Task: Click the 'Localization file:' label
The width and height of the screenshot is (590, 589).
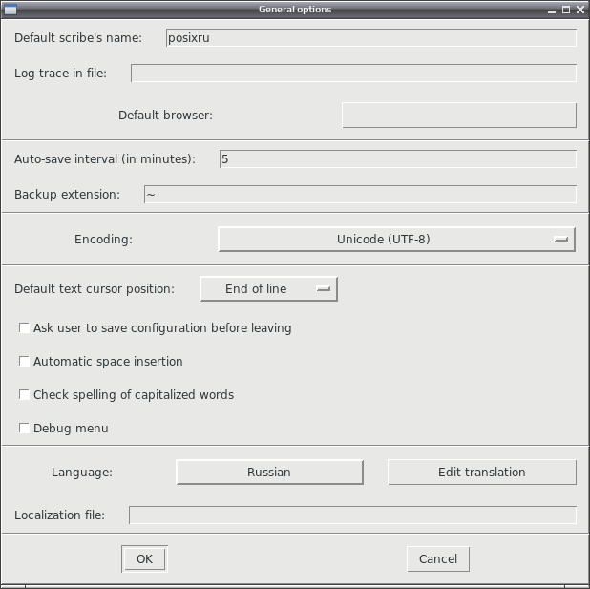Action: 59,515
